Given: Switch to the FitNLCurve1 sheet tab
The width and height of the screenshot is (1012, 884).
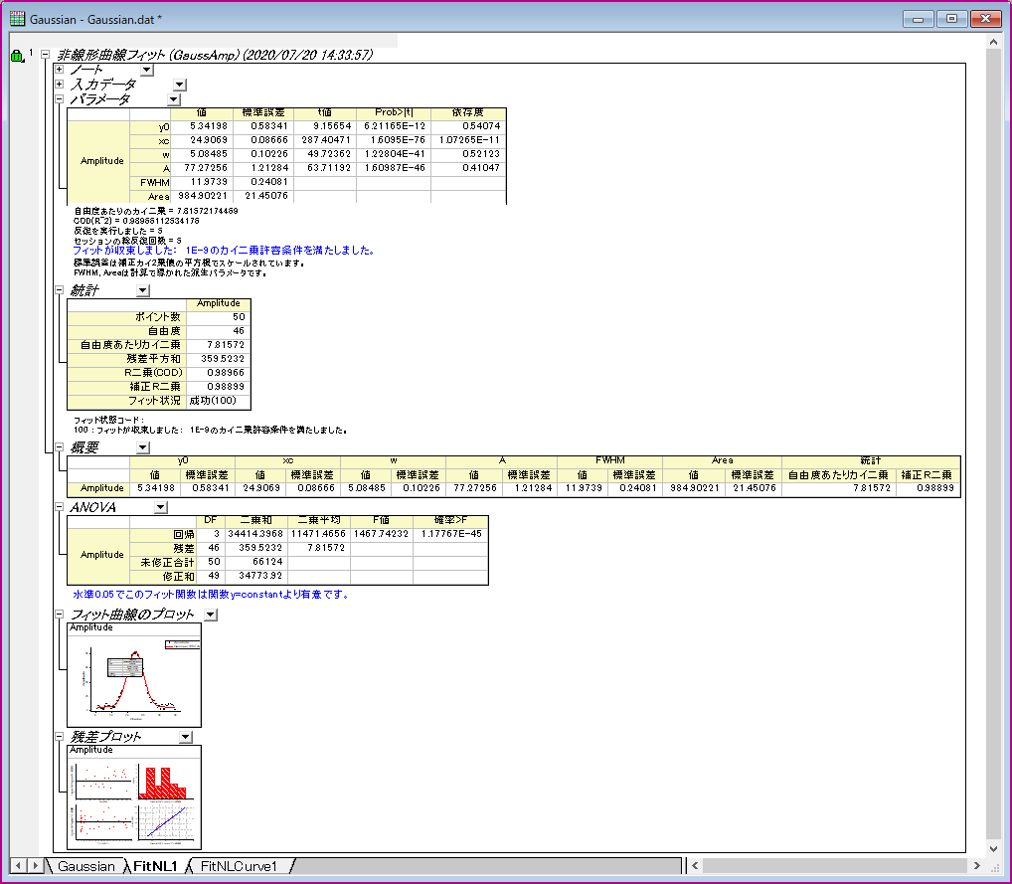Looking at the screenshot, I should point(239,866).
